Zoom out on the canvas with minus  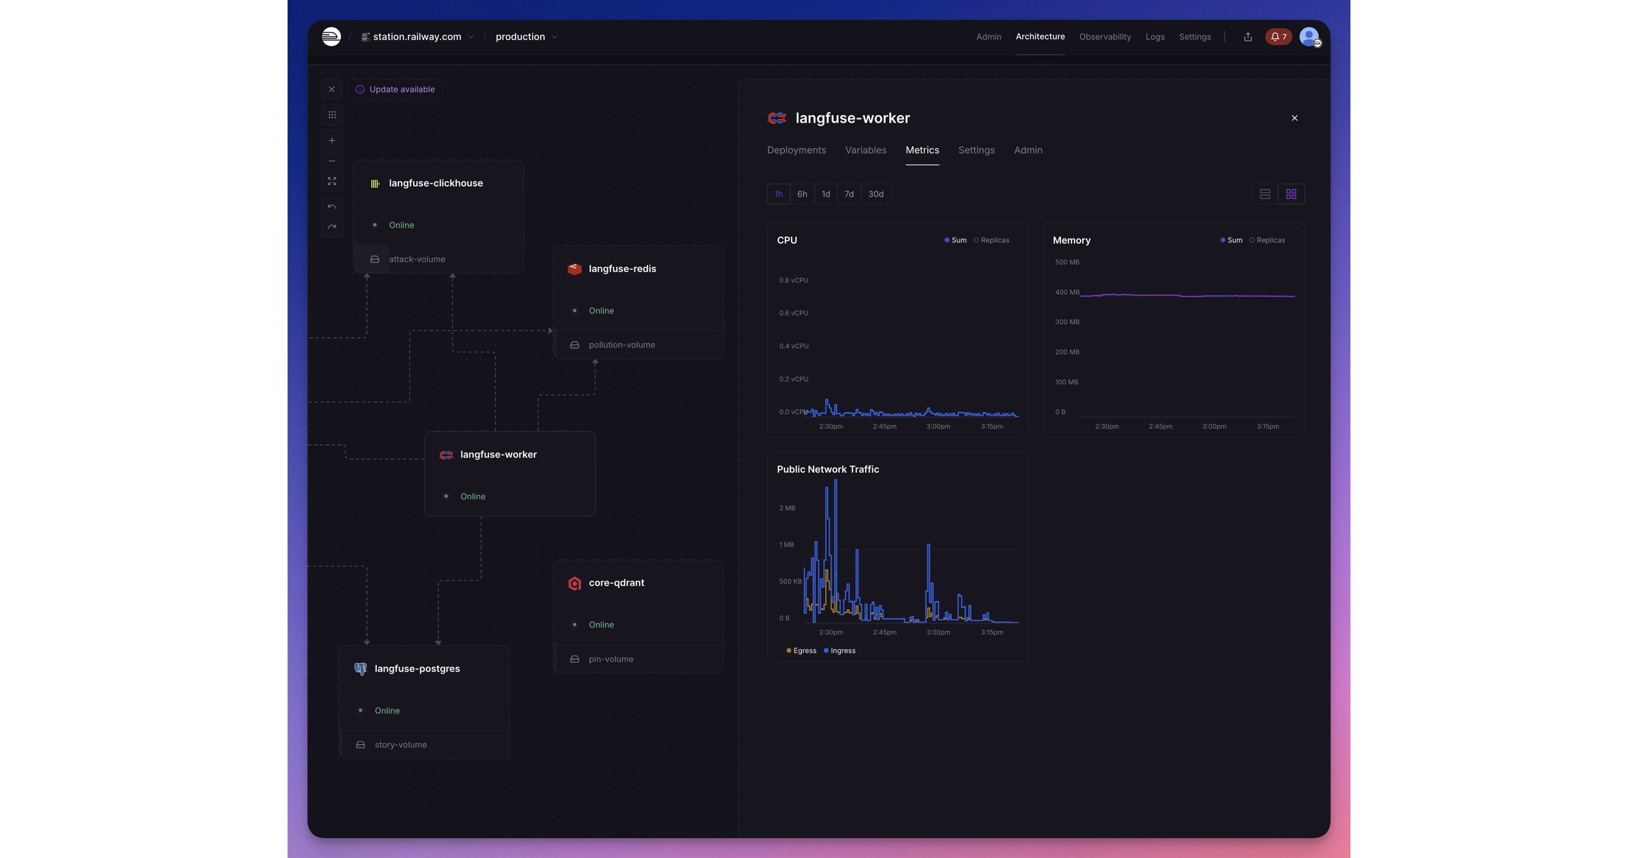pyautogui.click(x=332, y=161)
